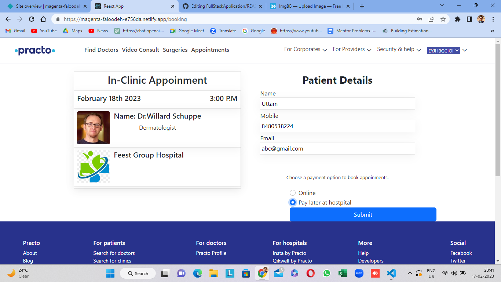This screenshot has width=501, height=282.
Task: Expand the For Corporates dropdown
Action: coord(306,50)
